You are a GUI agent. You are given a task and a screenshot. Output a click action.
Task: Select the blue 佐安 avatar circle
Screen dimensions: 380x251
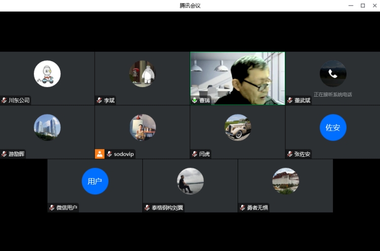tap(333, 128)
